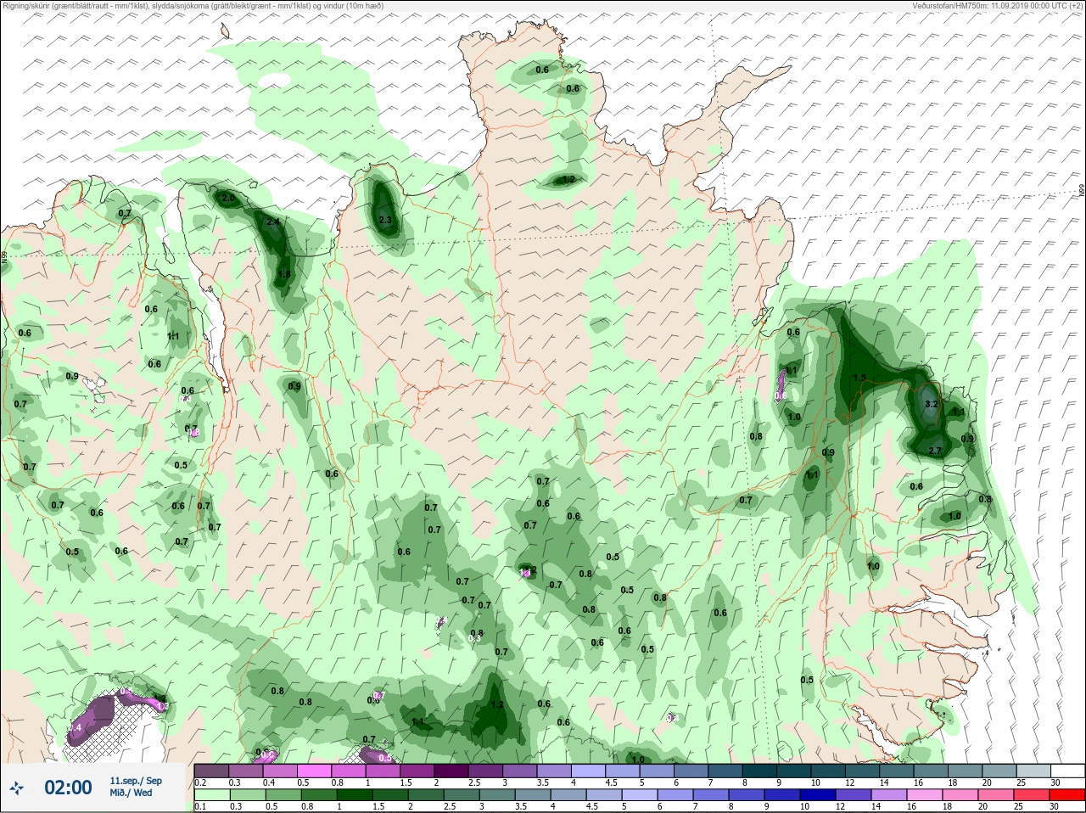Select the lavender upper swatch between 4 and 4.5

[x=589, y=771]
